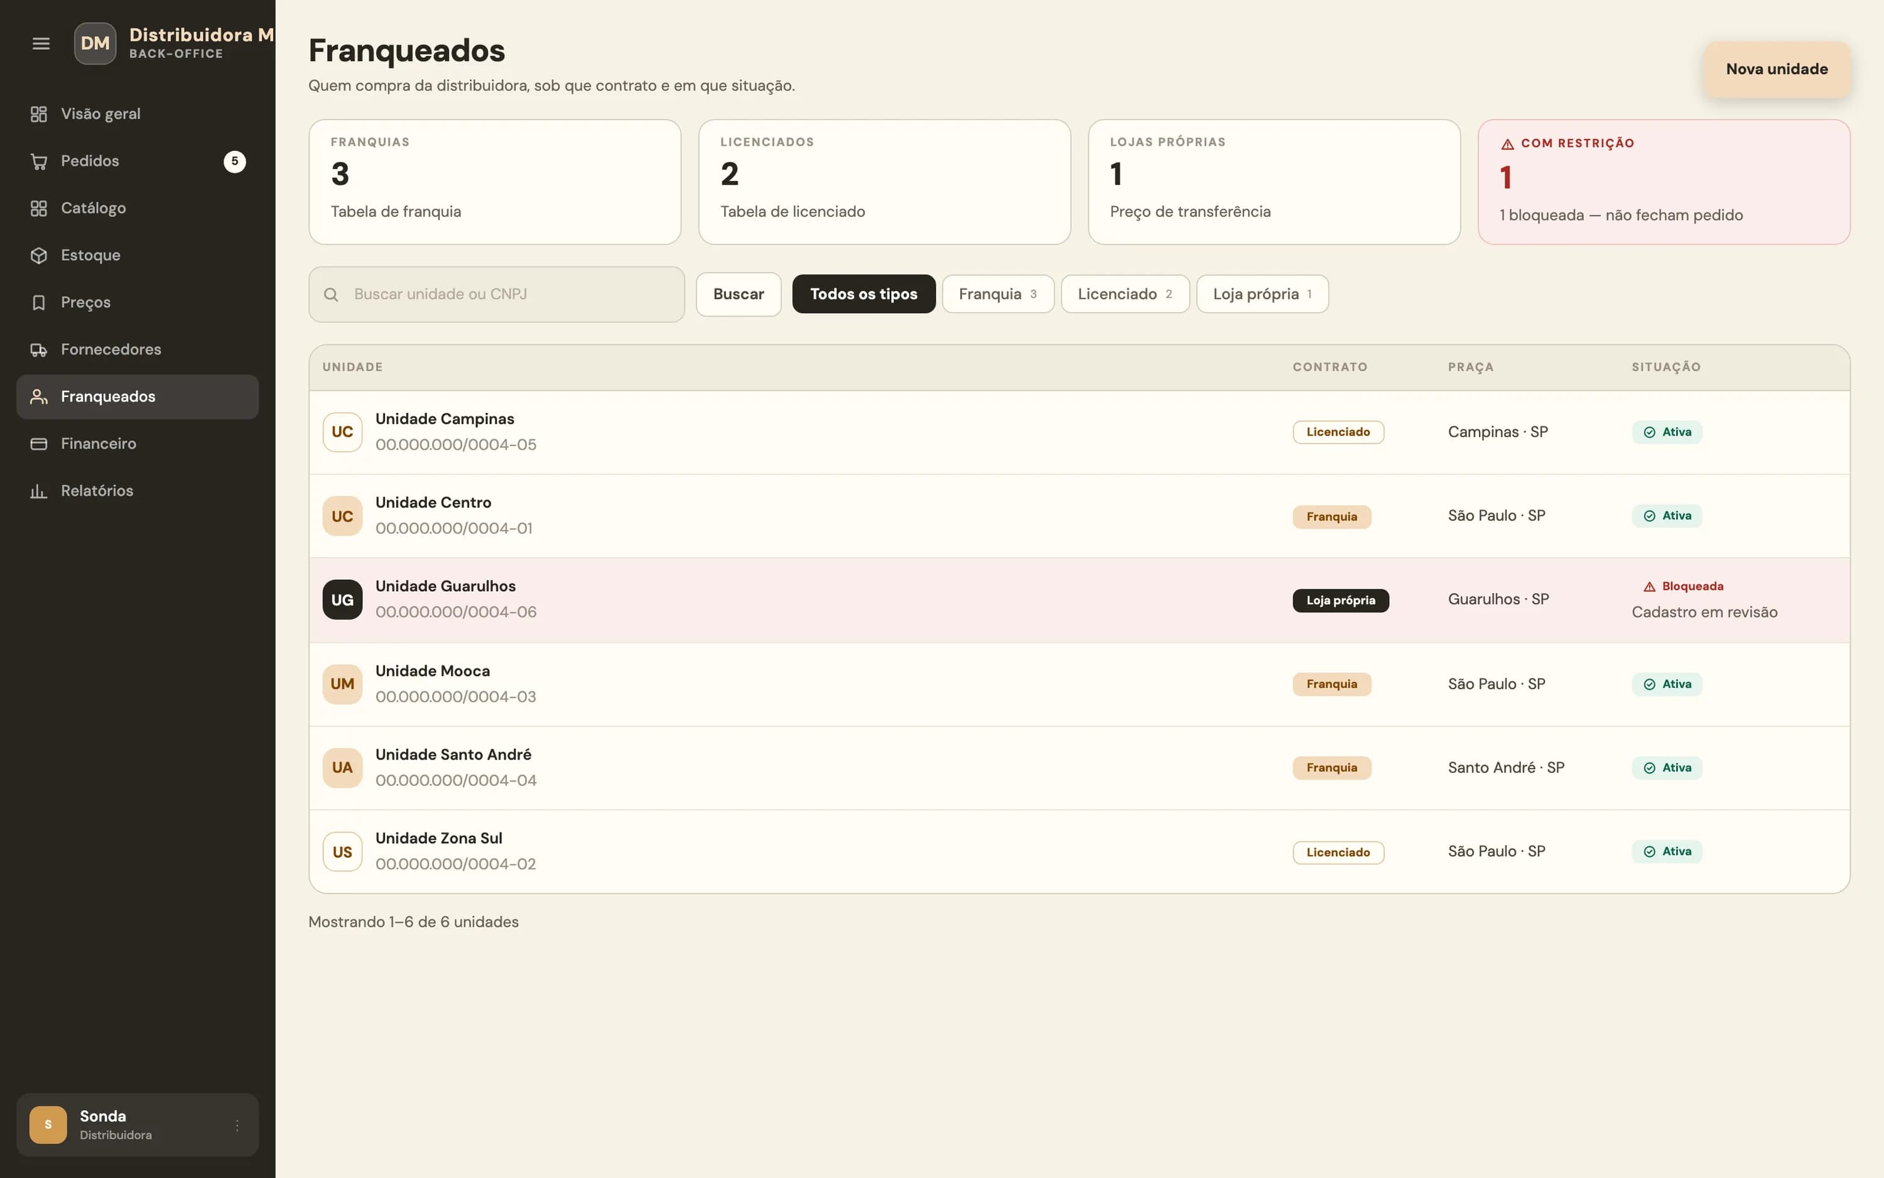Open the Catálogo page
This screenshot has width=1884, height=1178.
(x=138, y=208)
